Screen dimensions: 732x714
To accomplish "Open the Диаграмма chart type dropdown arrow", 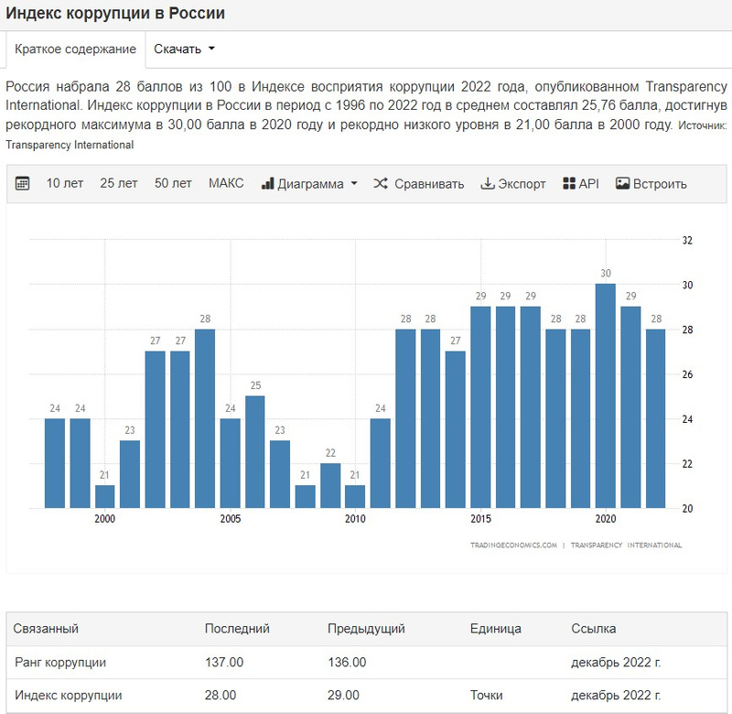I will 354,184.
